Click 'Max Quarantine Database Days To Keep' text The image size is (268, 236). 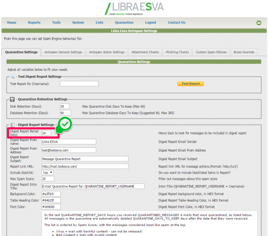[x=128, y=113]
